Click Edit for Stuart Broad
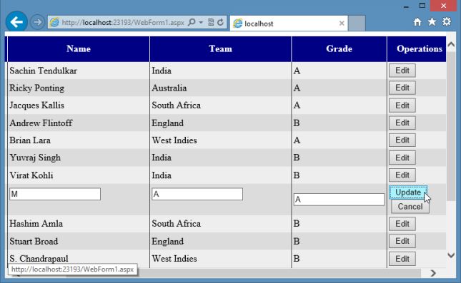This screenshot has height=283, width=461. coord(402,241)
